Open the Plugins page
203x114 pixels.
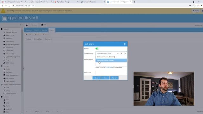pos(8,60)
